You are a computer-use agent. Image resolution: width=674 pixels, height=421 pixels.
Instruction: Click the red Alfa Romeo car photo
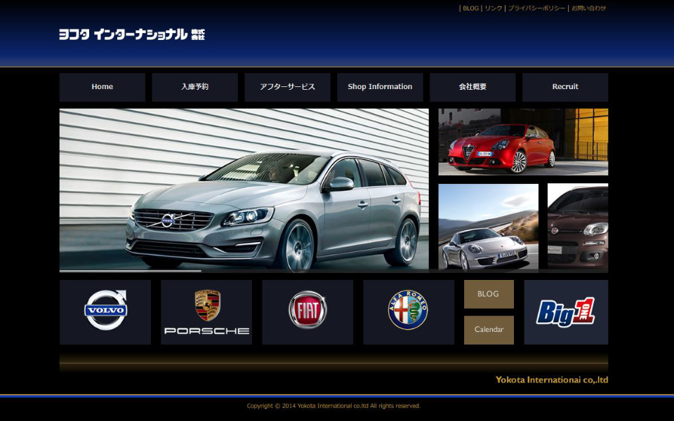pos(523,142)
